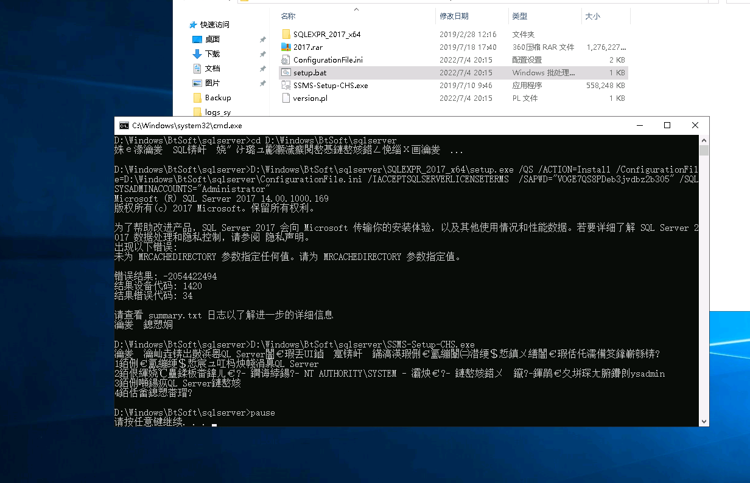Click the 桌面 icon in navigation pane

(x=197, y=39)
